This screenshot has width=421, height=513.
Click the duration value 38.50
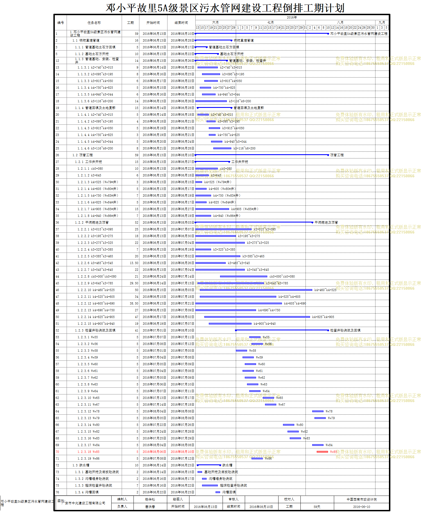134,303
